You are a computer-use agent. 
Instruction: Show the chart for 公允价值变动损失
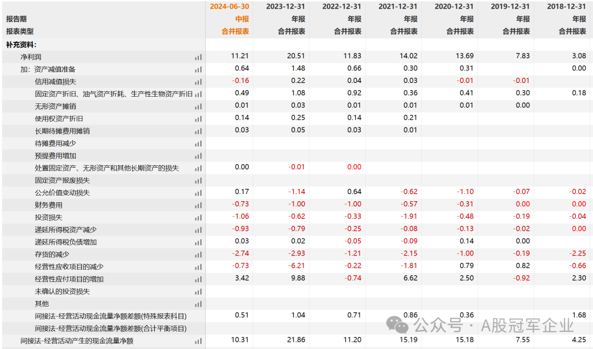[198, 193]
